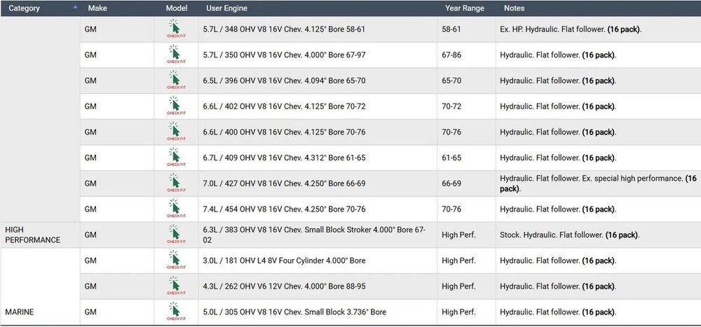
Task: Sort table by the Make column header
Action: tap(96, 8)
